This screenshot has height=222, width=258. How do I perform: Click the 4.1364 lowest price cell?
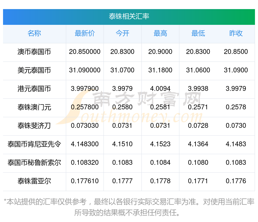pyautogui.click(x=198, y=144)
